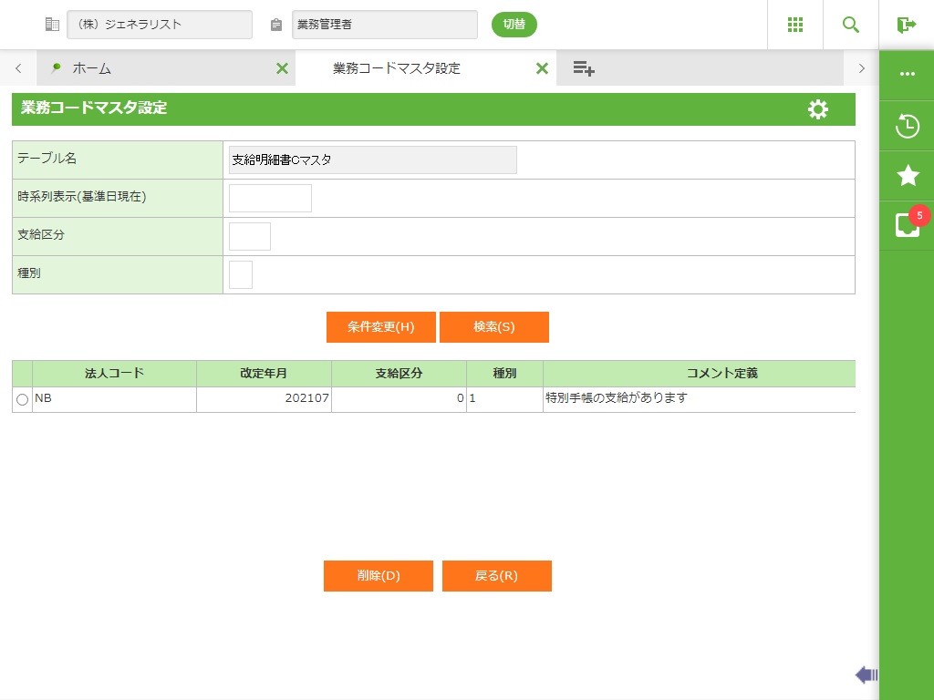This screenshot has width=934, height=700.
Task: Select the radio button for NB row
Action: pyautogui.click(x=22, y=399)
